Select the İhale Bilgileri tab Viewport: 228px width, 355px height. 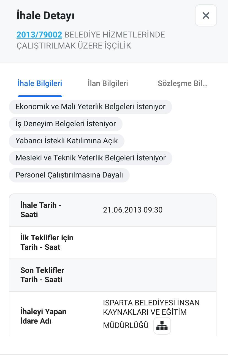40,83
